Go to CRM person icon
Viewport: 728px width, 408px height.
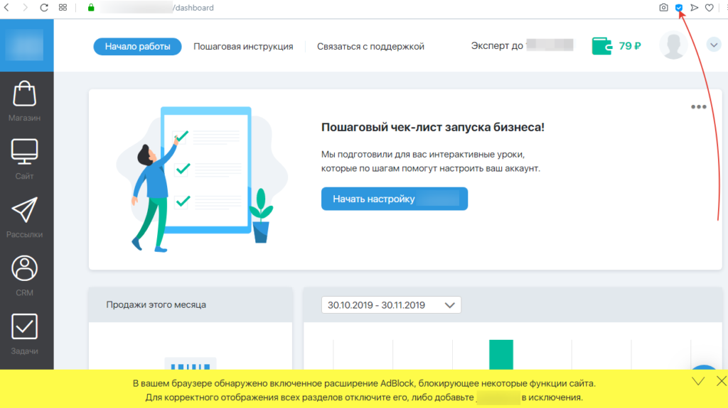click(24, 269)
